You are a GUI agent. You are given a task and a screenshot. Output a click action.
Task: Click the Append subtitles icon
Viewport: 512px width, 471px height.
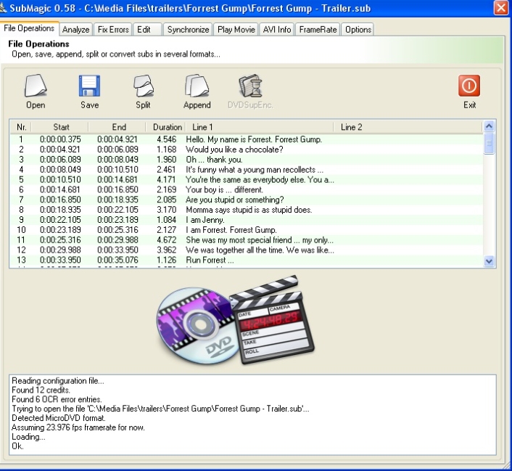click(x=197, y=86)
